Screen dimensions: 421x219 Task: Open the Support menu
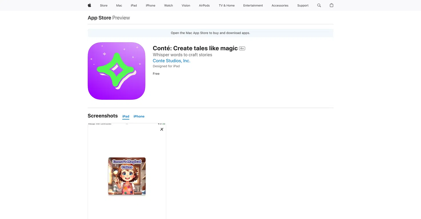tap(303, 5)
